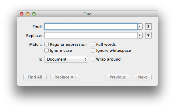Click the sigma button beside Find field

pos(148,27)
